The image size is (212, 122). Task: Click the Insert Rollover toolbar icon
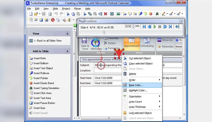pos(140,14)
